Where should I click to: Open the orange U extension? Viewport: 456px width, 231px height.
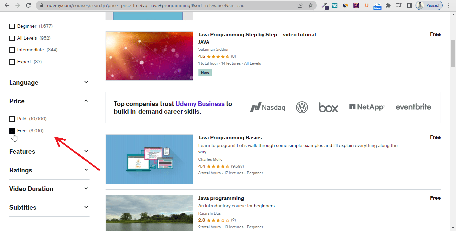(367, 5)
